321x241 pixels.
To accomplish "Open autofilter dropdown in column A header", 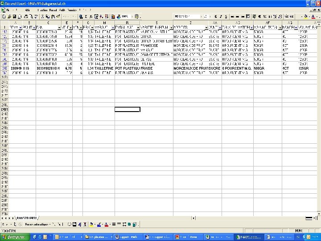I will tap(21, 28).
